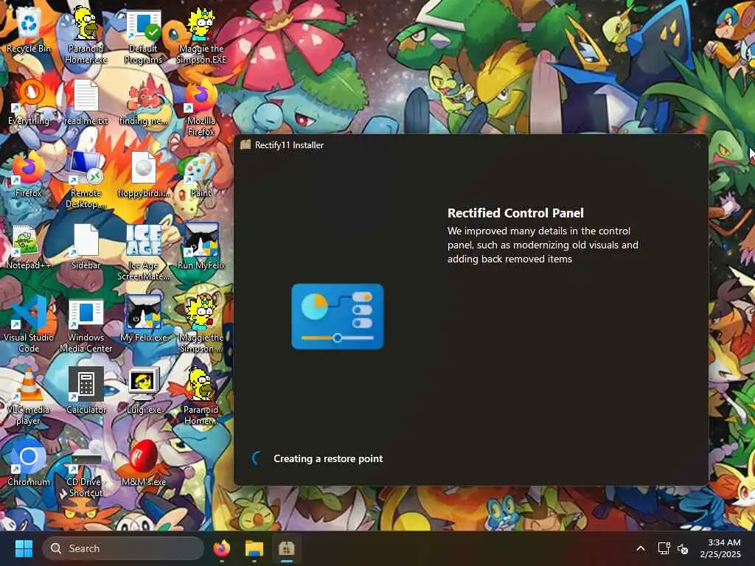This screenshot has width=755, height=566.
Task: Open Firefox from the taskbar
Action: click(222, 548)
